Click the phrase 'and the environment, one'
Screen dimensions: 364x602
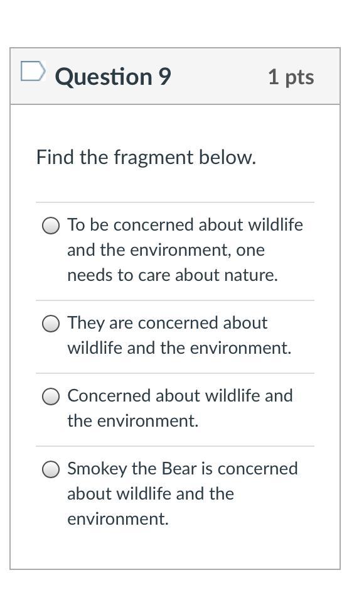166,250
